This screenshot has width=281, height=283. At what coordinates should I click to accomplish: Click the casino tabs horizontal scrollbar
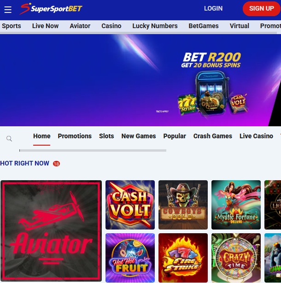[x=93, y=150]
